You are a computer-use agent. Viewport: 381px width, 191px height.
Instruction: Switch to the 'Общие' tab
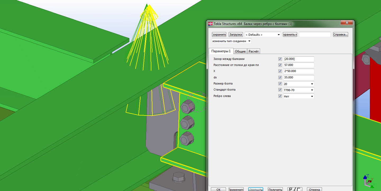pyautogui.click(x=240, y=51)
